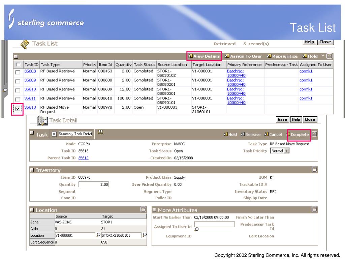Collapse the Inventory panel

click(314, 169)
